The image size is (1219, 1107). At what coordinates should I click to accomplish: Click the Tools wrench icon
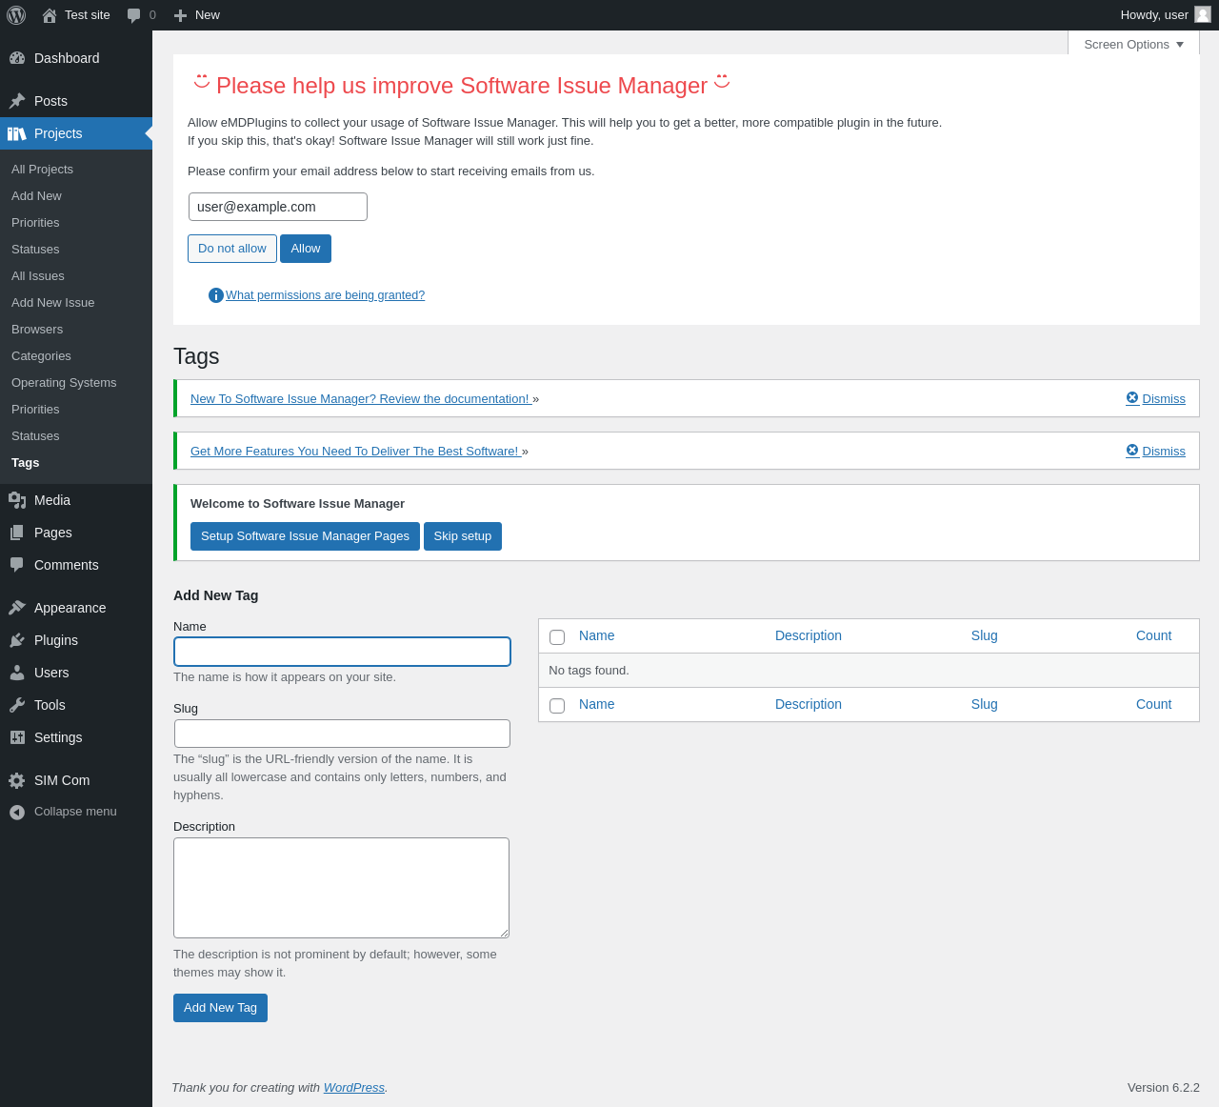17,705
